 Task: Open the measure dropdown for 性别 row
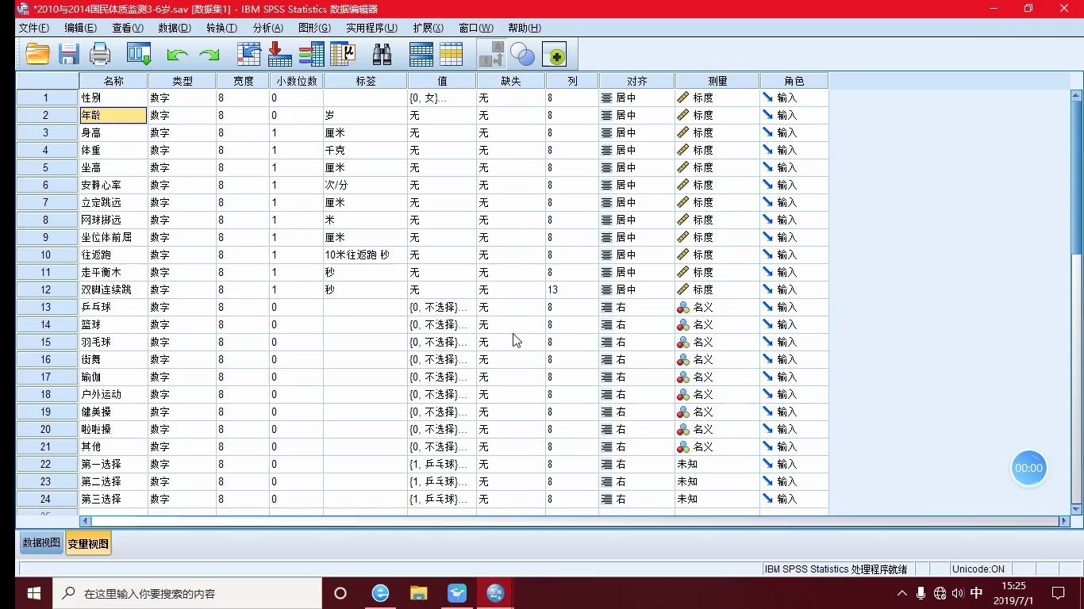(715, 98)
